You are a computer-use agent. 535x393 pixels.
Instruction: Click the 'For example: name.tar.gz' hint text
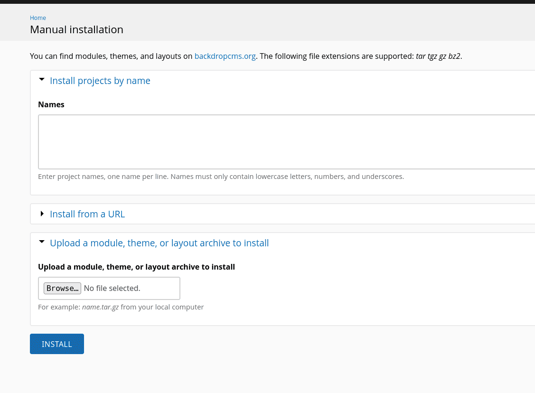click(x=121, y=307)
